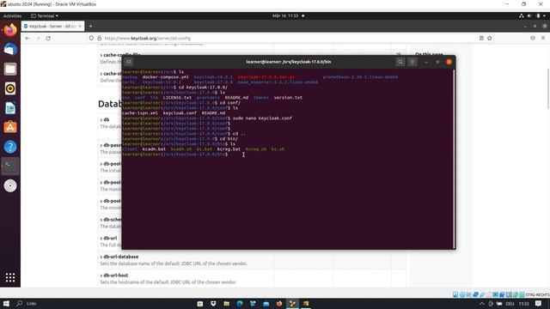Click the browser page scrollbar

pyautogui.click(x=548, y=88)
